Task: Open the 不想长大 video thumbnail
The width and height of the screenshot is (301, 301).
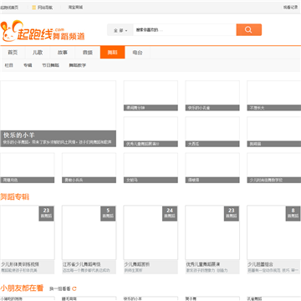Action: 274,95
